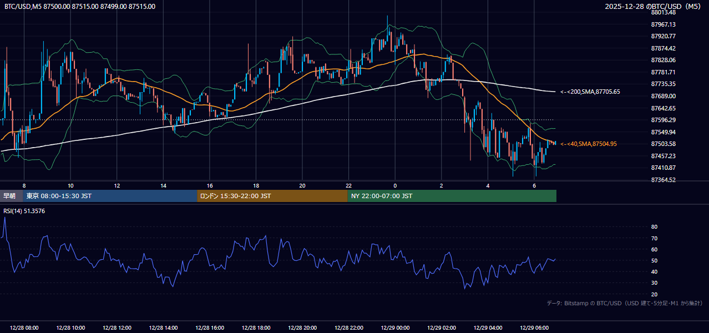Click price axis label 87781.71
The height and width of the screenshot is (333, 709).
click(x=664, y=72)
